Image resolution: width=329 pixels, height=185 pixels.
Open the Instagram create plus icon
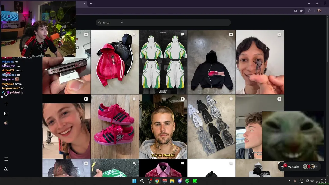tap(6, 104)
